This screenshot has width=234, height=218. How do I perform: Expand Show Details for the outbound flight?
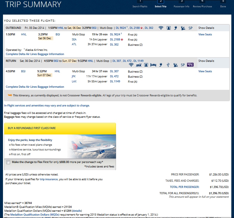coord(206,28)
